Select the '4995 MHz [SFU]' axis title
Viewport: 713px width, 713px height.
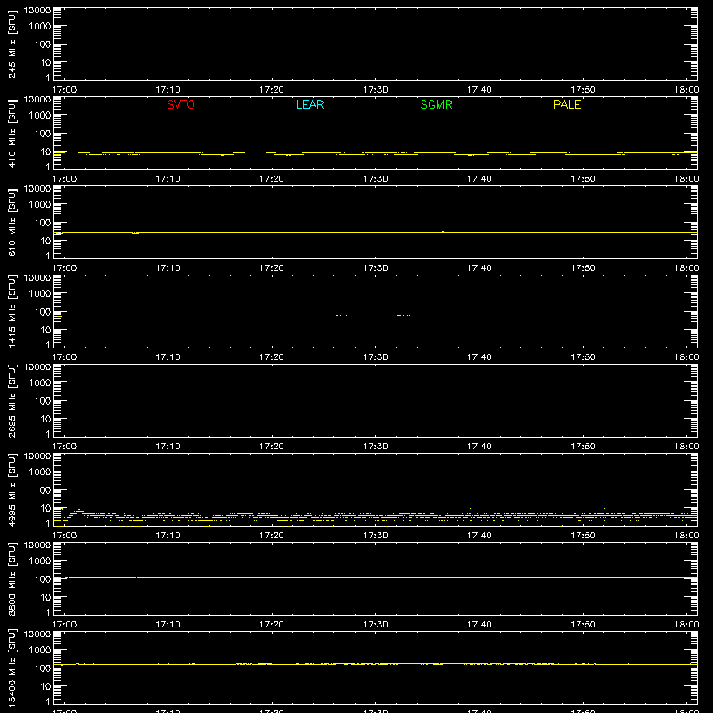(x=12, y=489)
